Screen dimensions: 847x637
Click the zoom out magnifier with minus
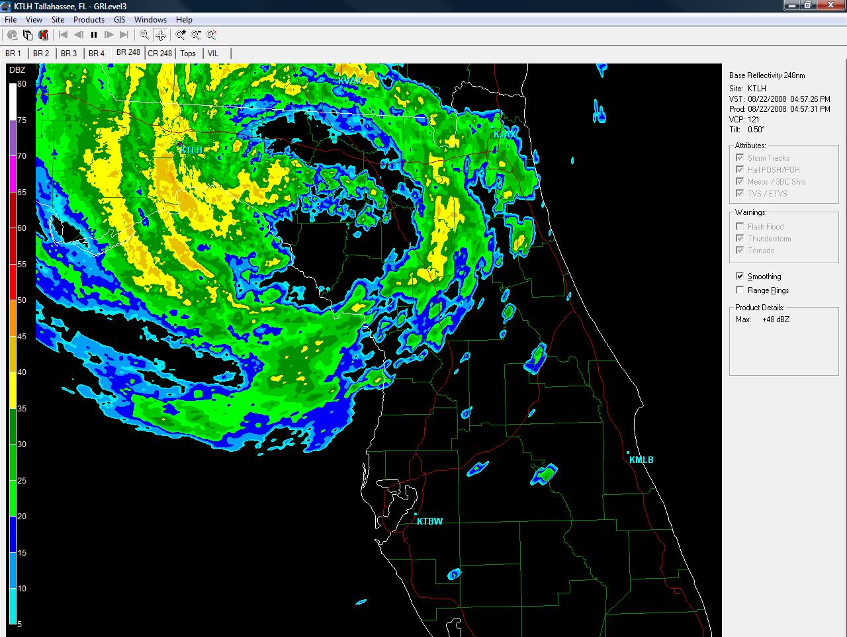[196, 35]
